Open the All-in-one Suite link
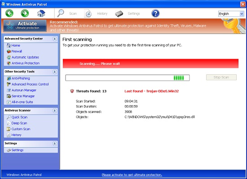The height and width of the screenshot is (179, 247). [22, 102]
